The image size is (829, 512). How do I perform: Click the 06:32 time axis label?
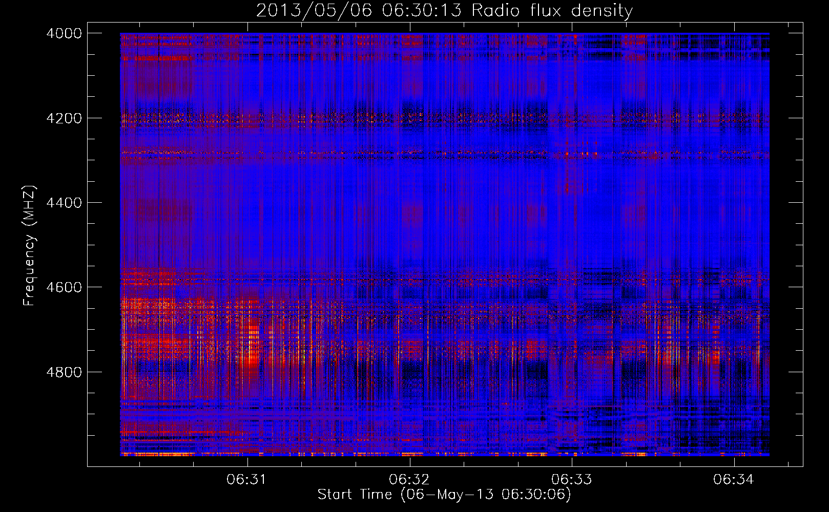click(409, 479)
